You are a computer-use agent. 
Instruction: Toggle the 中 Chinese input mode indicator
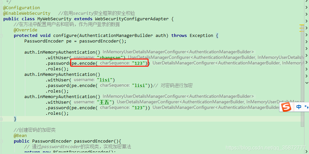pos(299,107)
